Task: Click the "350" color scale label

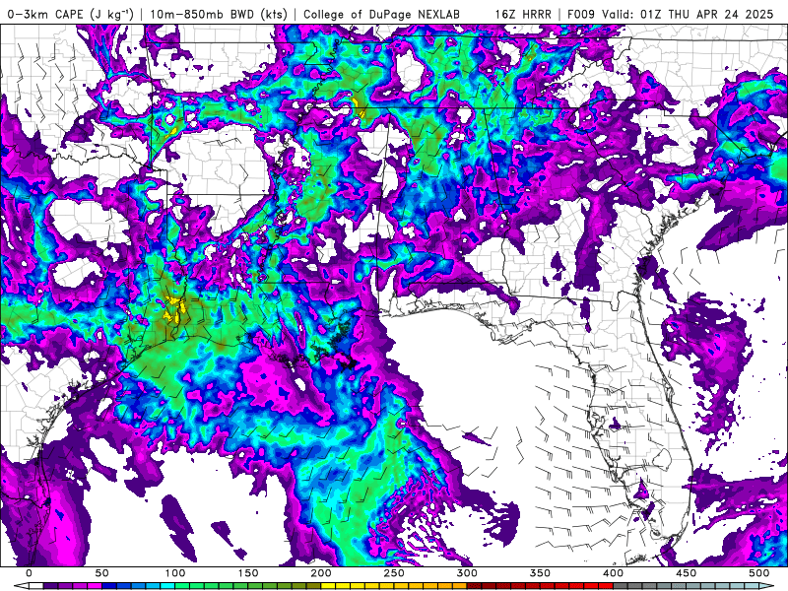Action: coord(540,573)
